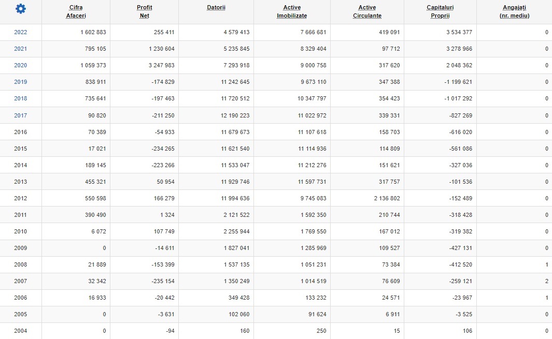
Task: Select the Capitaluri Proprii column header
Action: tap(440, 11)
